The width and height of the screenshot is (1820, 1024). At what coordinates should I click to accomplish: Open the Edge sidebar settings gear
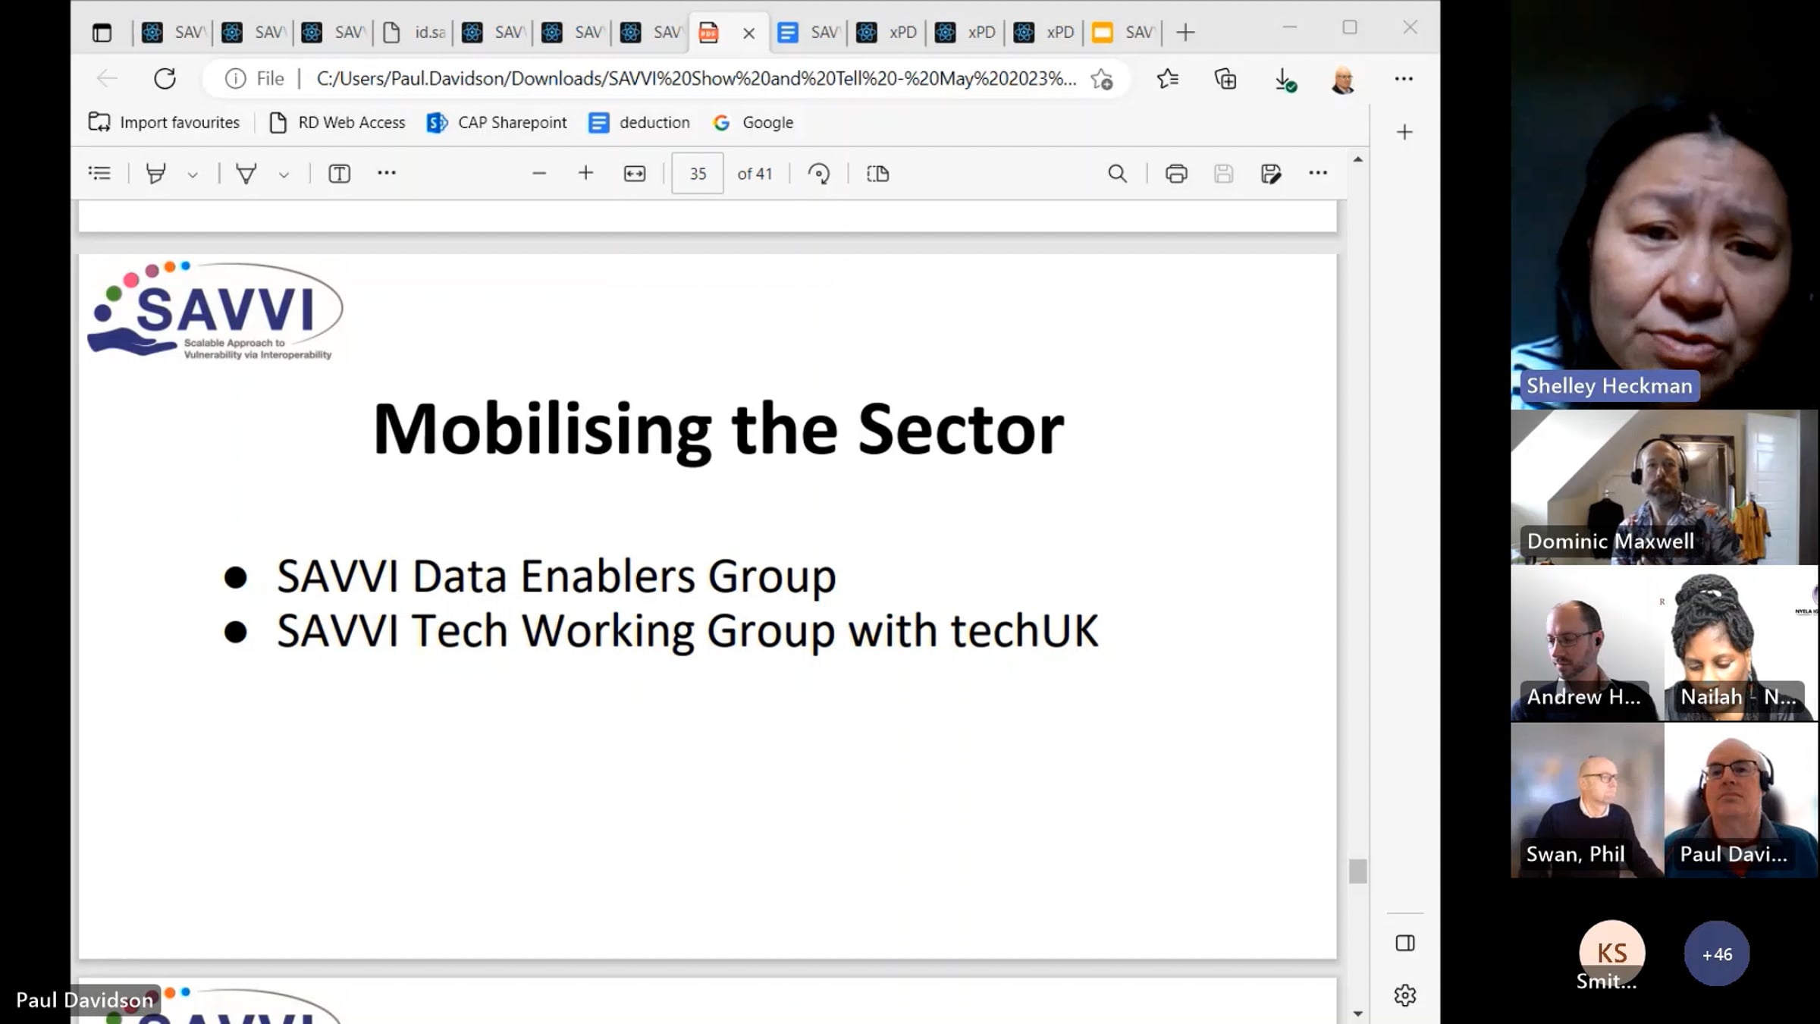[x=1405, y=995]
